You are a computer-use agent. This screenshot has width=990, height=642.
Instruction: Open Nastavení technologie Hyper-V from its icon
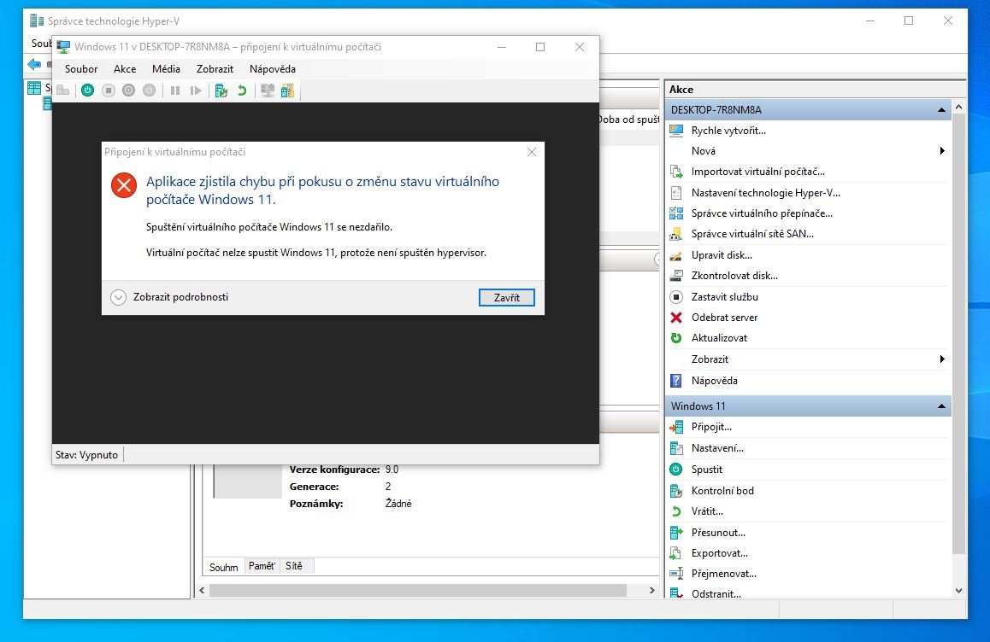point(676,193)
